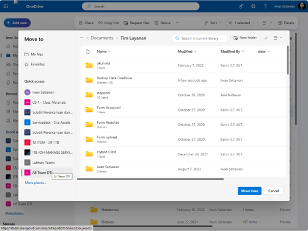Open the settings gear in header
The image size is (308, 231).
tap(253, 7)
